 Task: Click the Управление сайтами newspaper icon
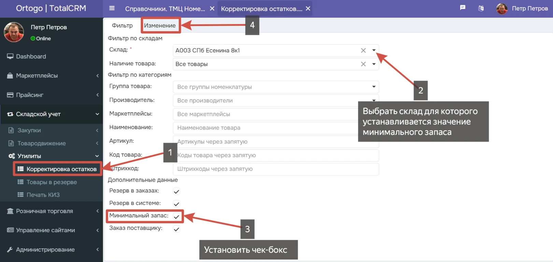pyautogui.click(x=10, y=230)
